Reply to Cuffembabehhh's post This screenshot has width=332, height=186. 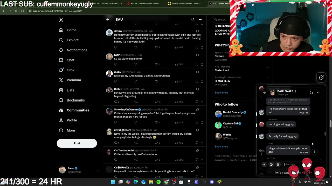(x=116, y=160)
